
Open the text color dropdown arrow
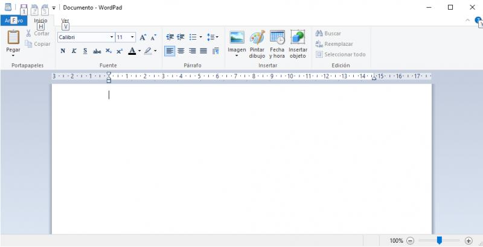click(x=139, y=51)
